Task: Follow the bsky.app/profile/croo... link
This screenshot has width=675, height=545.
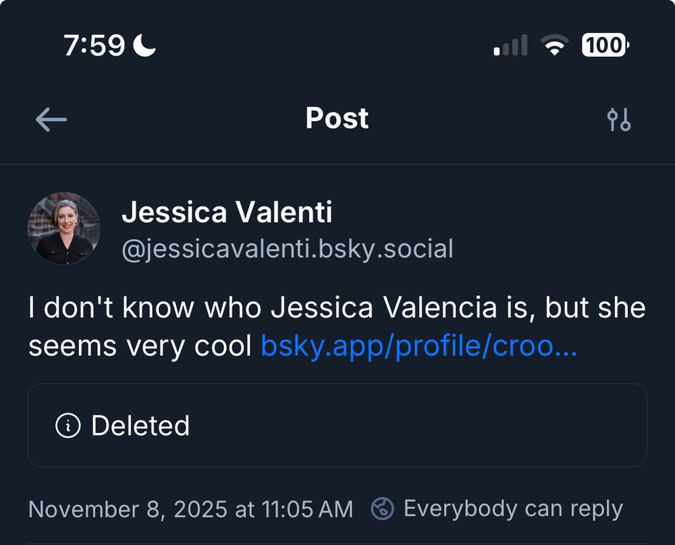Action: point(418,346)
